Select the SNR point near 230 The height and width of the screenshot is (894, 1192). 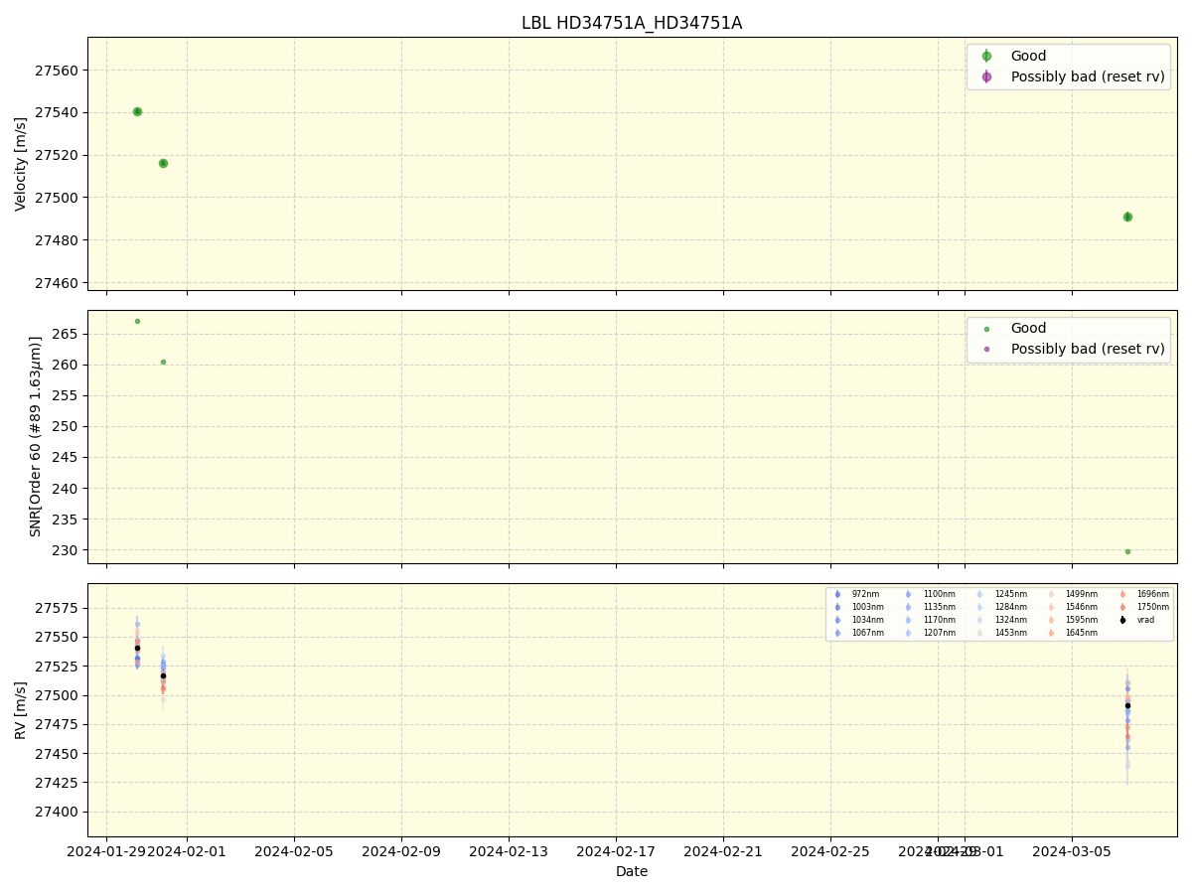(1127, 551)
